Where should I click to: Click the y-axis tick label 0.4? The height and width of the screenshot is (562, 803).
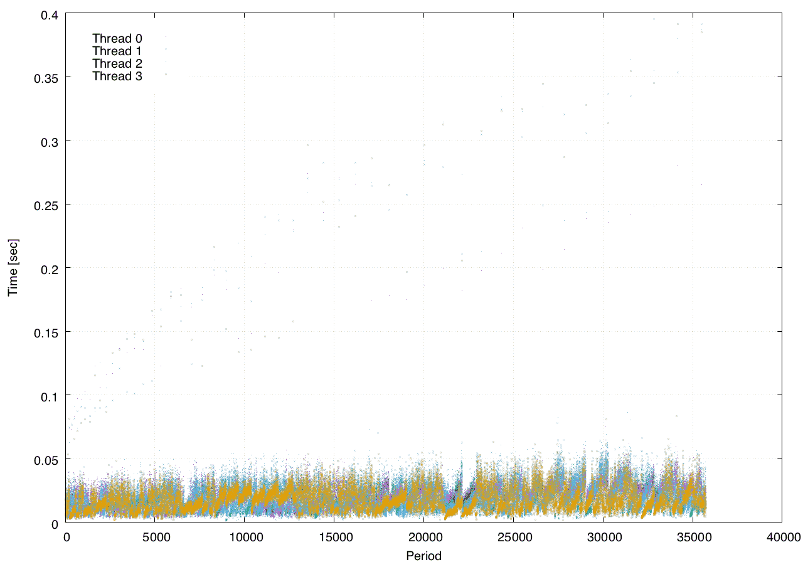pyautogui.click(x=51, y=14)
